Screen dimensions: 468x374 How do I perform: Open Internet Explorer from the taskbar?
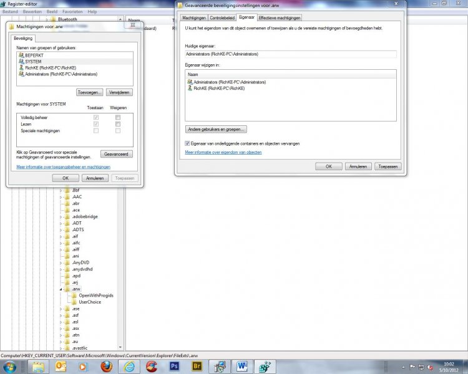pos(129,367)
